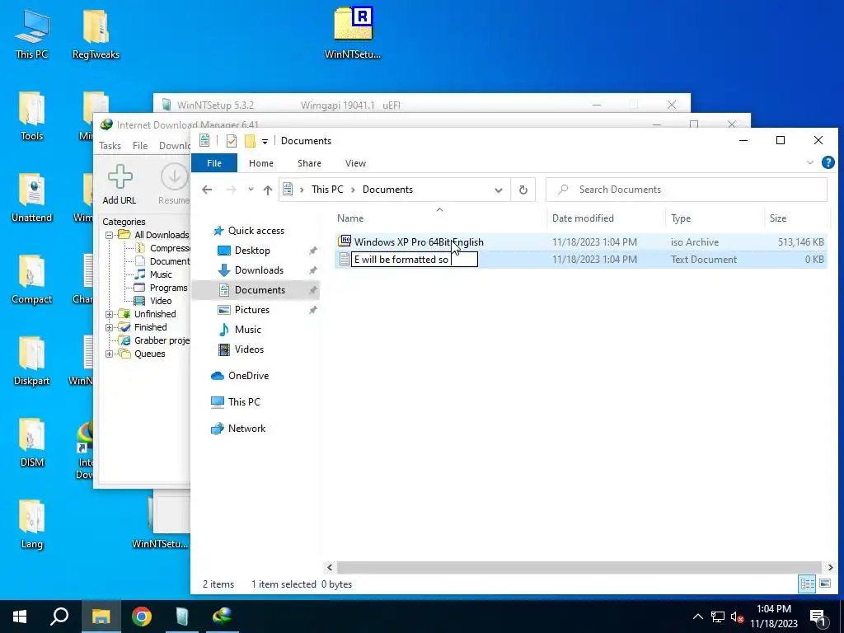Image resolution: width=844 pixels, height=633 pixels.
Task: Click the Properties icon in Explorer quick access toolbar
Action: click(x=232, y=141)
